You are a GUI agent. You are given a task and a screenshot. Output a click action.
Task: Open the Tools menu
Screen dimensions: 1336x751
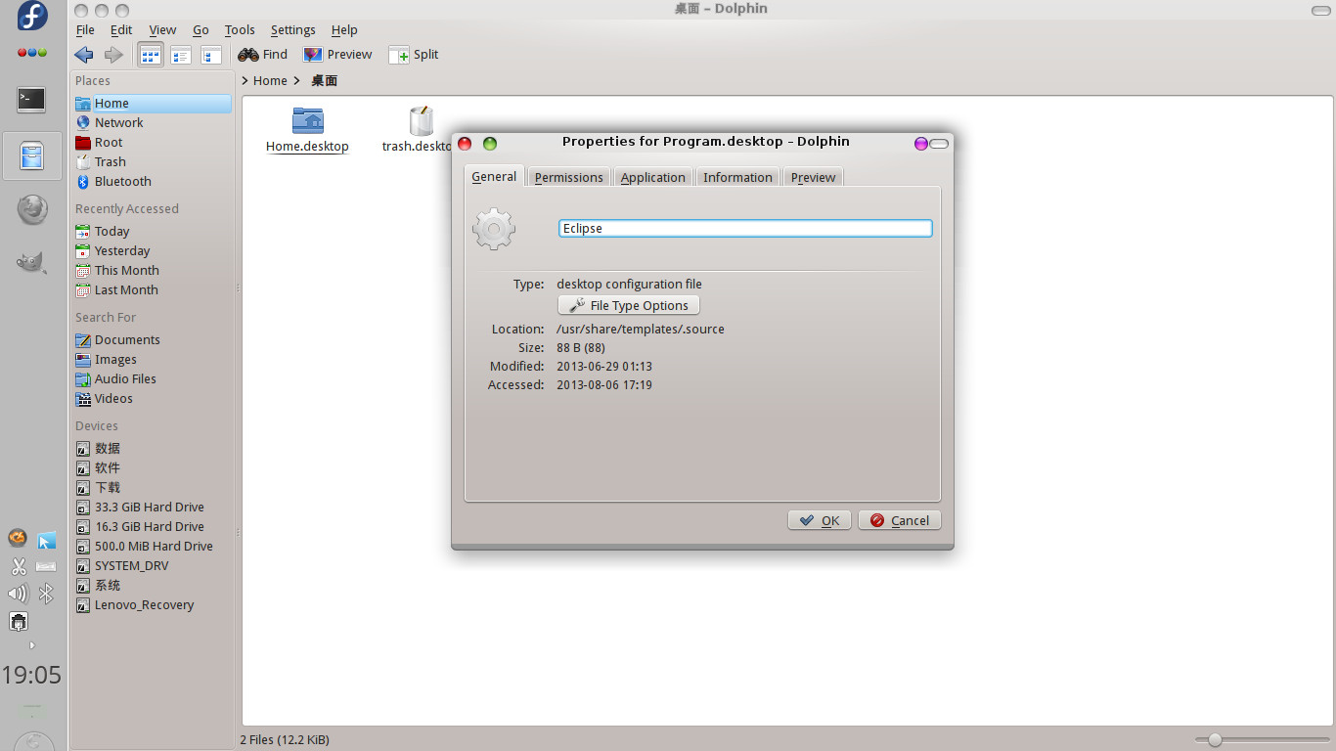tap(240, 30)
